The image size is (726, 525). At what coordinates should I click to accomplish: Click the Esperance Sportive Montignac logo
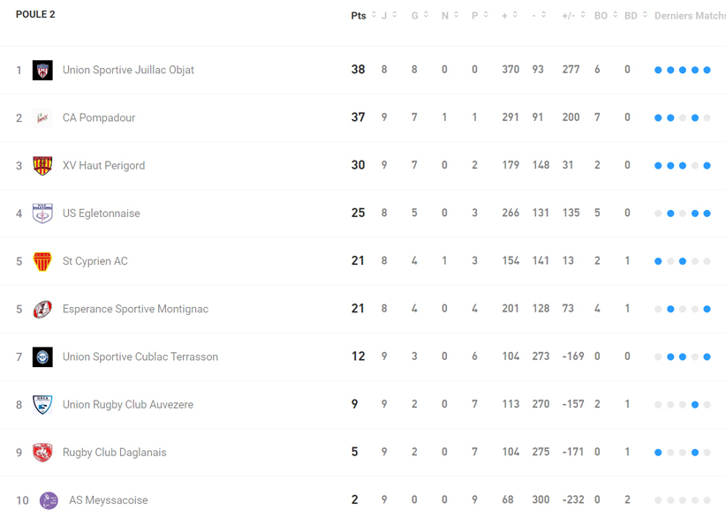coord(42,309)
